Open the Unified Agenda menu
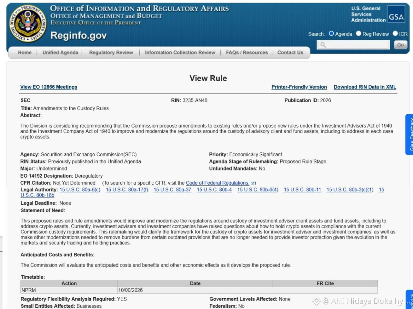413x309 pixels. [60, 52]
